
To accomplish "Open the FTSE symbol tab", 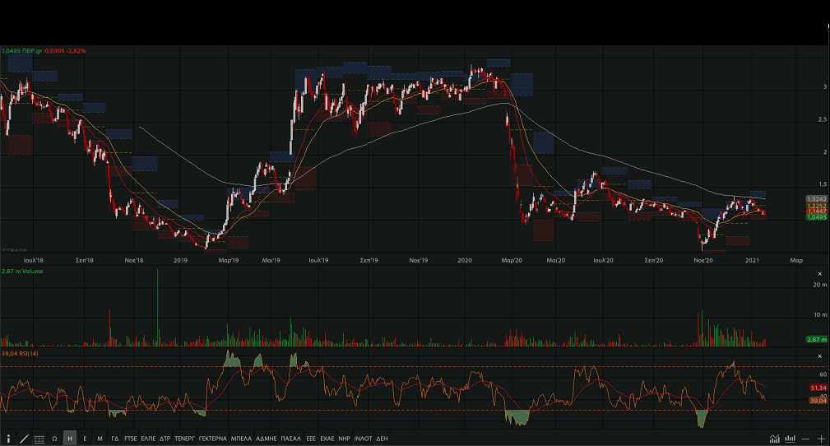I will pos(131,439).
